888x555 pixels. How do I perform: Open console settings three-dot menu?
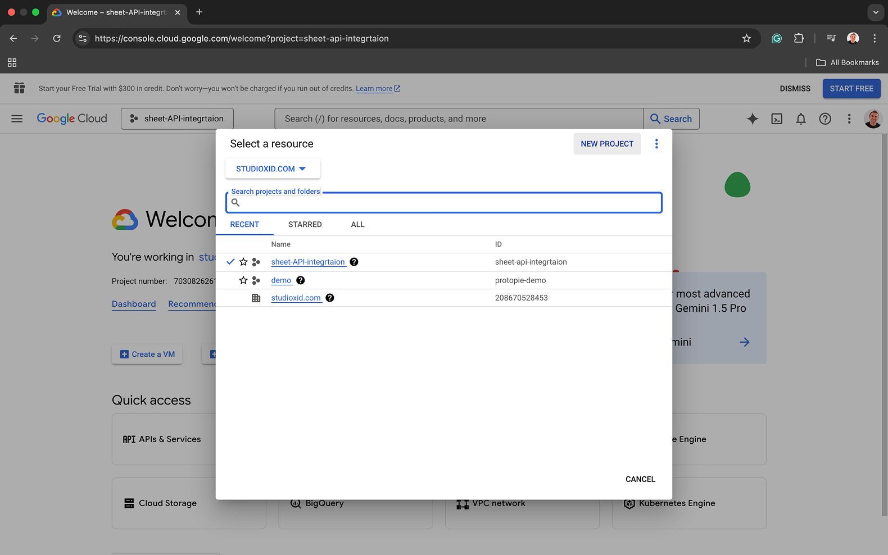[849, 119]
